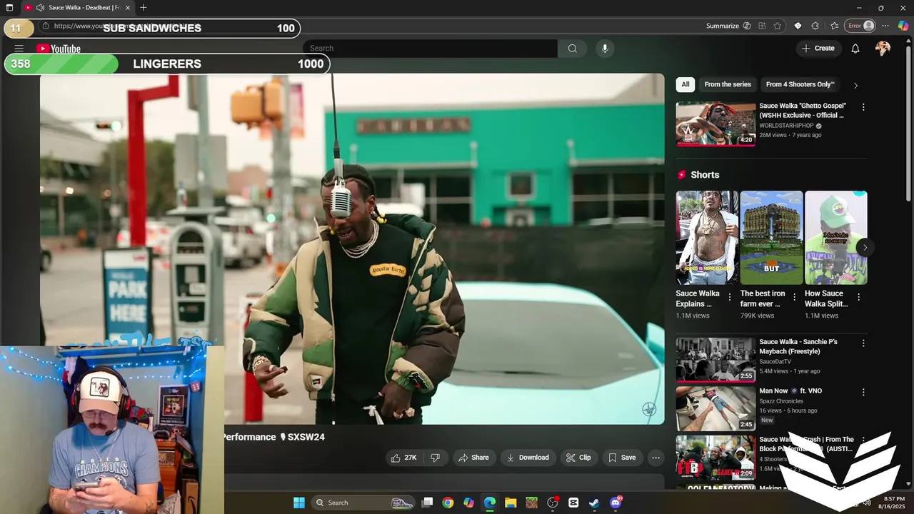Image resolution: width=914 pixels, height=514 pixels.
Task: Show more filter chips arrow
Action: 855,85
